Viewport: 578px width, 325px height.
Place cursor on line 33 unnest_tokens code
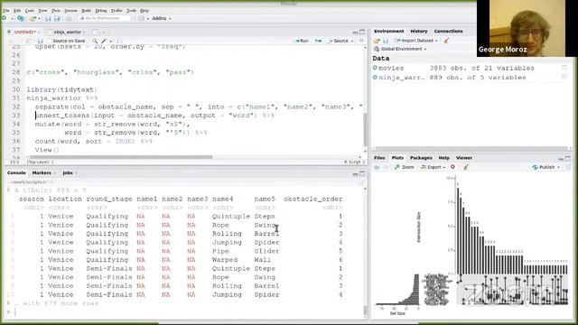pos(154,116)
